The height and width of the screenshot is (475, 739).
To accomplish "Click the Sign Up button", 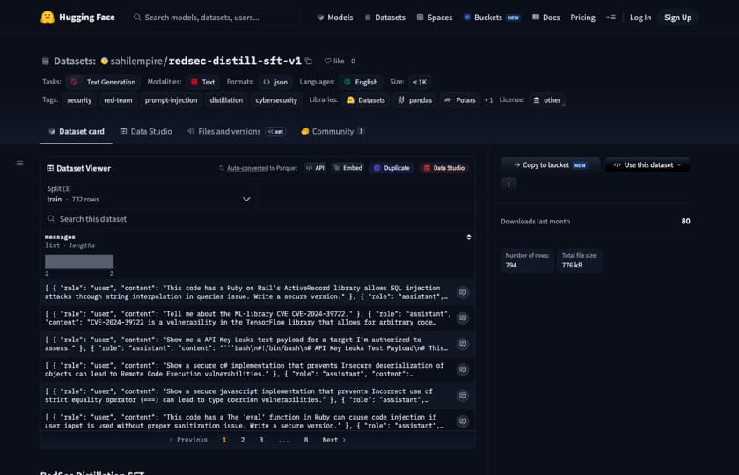I will coord(677,18).
